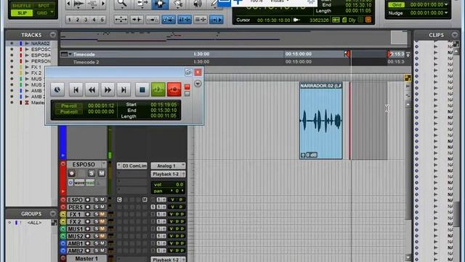Select <ALL> group in Groups list
Image resolution: width=465 pixels, height=262 pixels.
34,223
